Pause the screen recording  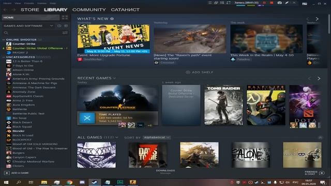[x=264, y=3]
